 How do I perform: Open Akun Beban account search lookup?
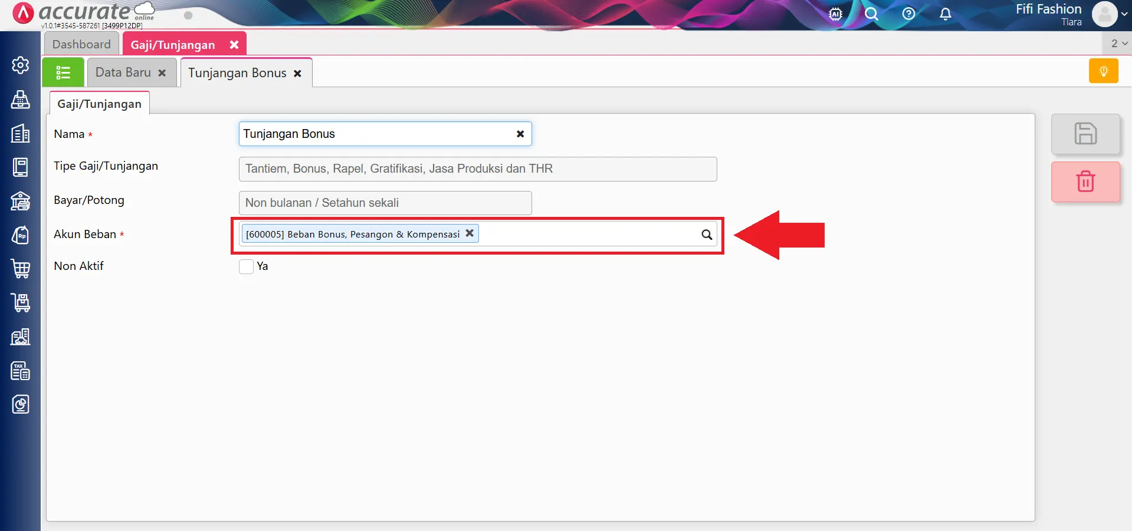[706, 235]
